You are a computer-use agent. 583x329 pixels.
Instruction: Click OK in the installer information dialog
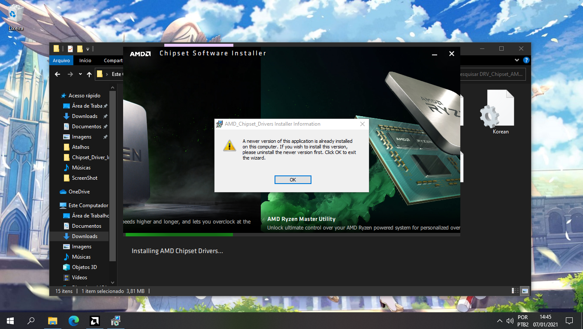(x=293, y=180)
